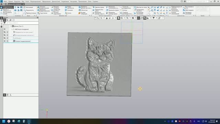The image size is (220, 124).
Task: Click the print icon in system toolbar
Action: [x=15, y=10]
